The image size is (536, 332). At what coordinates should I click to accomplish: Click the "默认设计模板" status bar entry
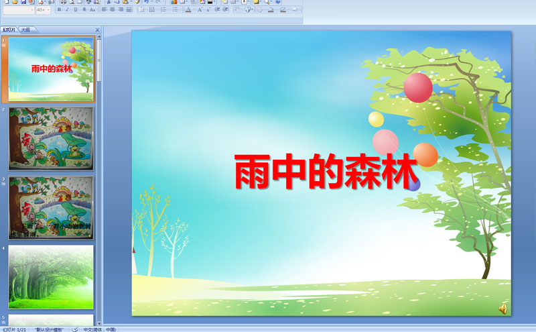pos(49,329)
